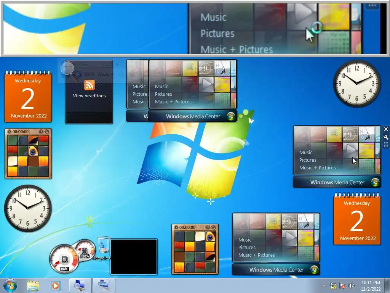Click white tile in puzzle beside slide show

[200, 237]
